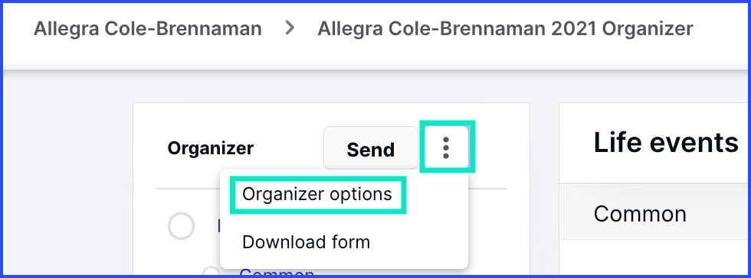The height and width of the screenshot is (278, 751).
Task: Click the Send button
Action: click(x=371, y=149)
